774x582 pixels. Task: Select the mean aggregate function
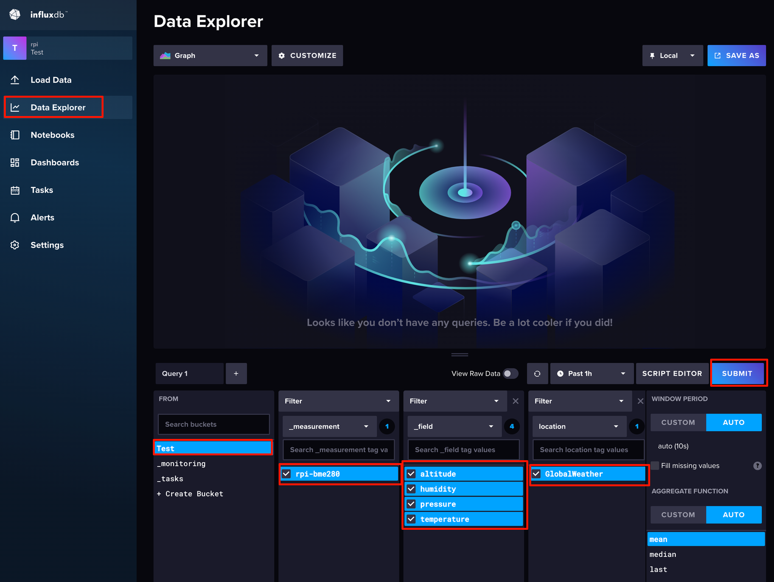pyautogui.click(x=706, y=539)
